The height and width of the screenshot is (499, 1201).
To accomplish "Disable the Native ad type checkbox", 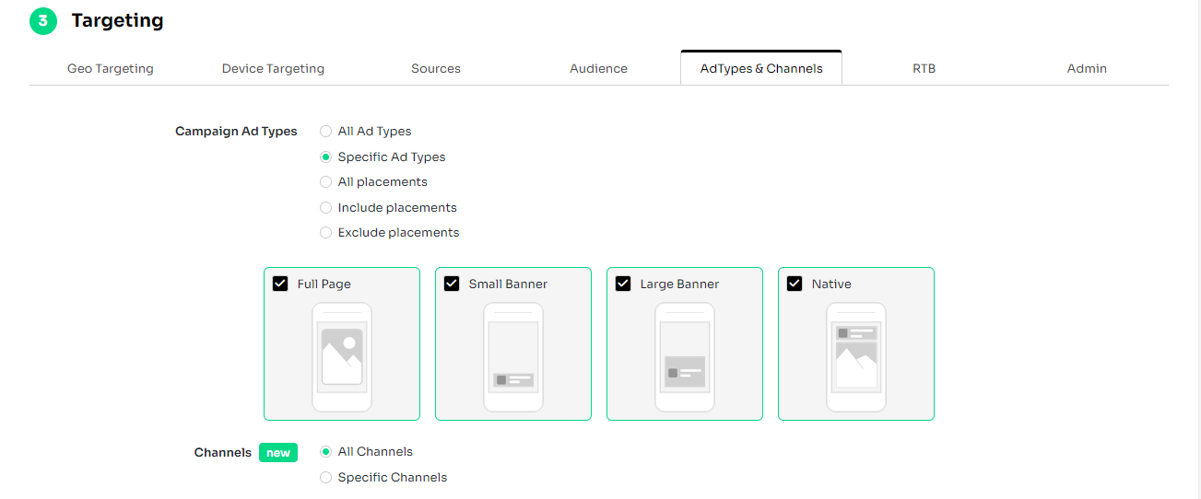I will (x=795, y=284).
